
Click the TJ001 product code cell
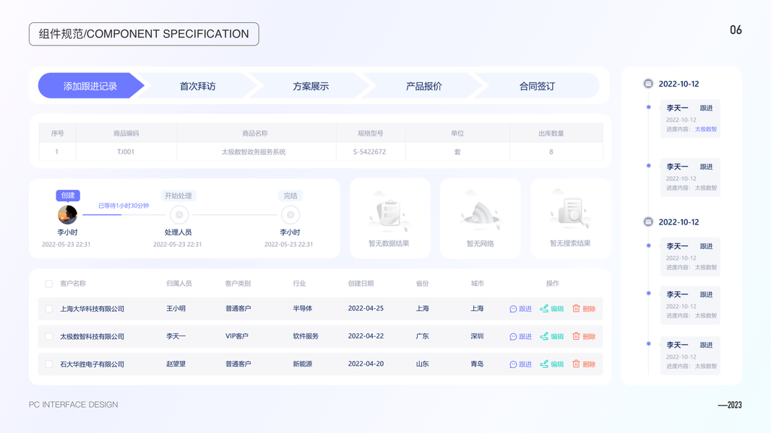click(126, 152)
